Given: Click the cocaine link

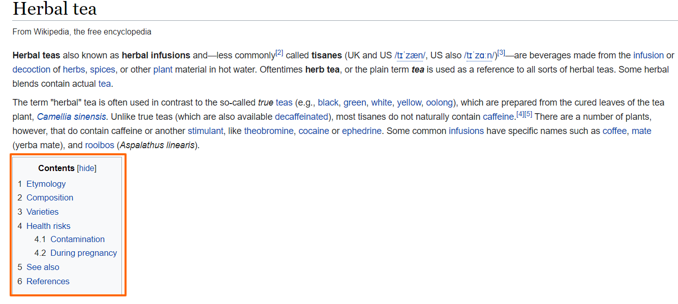Looking at the screenshot, I should (314, 131).
